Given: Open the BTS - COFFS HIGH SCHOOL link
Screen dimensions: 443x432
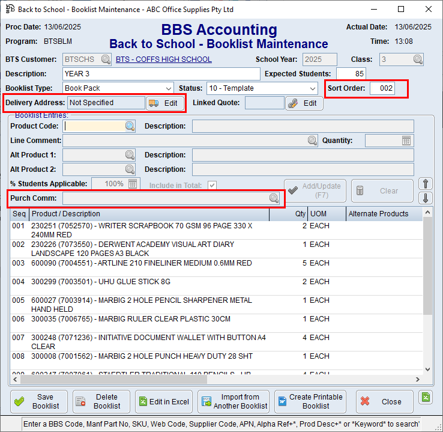Looking at the screenshot, I should point(163,59).
